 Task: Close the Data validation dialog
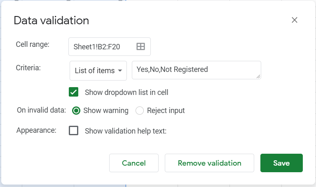click(x=294, y=20)
